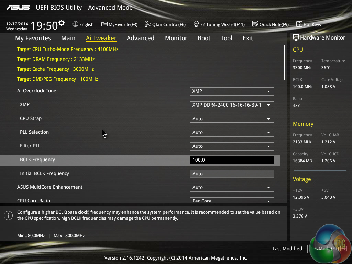Select the ASUS MultiCore Enhancement label

click(x=50, y=187)
